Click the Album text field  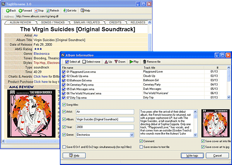105,120
